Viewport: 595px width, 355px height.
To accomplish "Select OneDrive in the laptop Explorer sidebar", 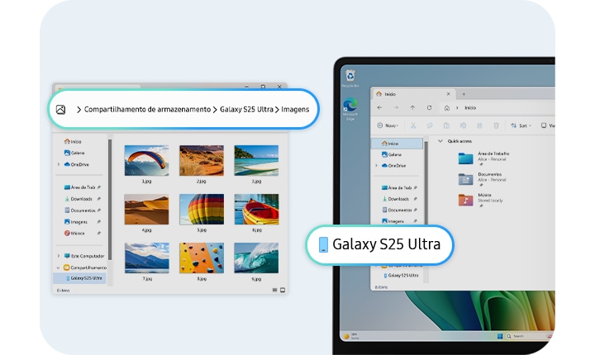I will tap(393, 166).
